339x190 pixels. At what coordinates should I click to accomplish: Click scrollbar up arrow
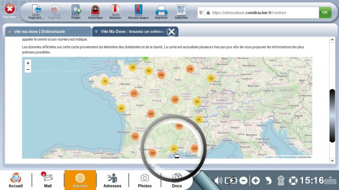[332, 40]
